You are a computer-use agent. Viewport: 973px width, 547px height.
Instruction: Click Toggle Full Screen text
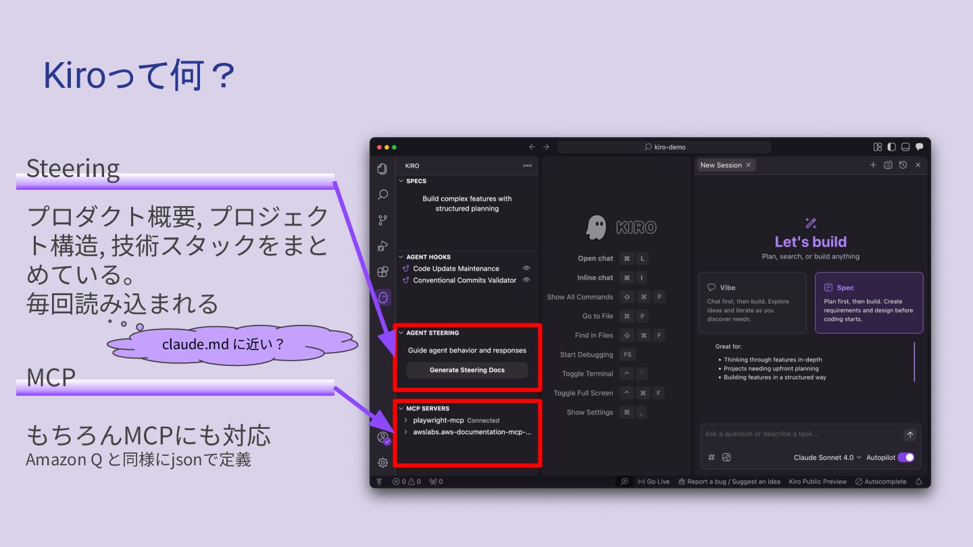[583, 393]
